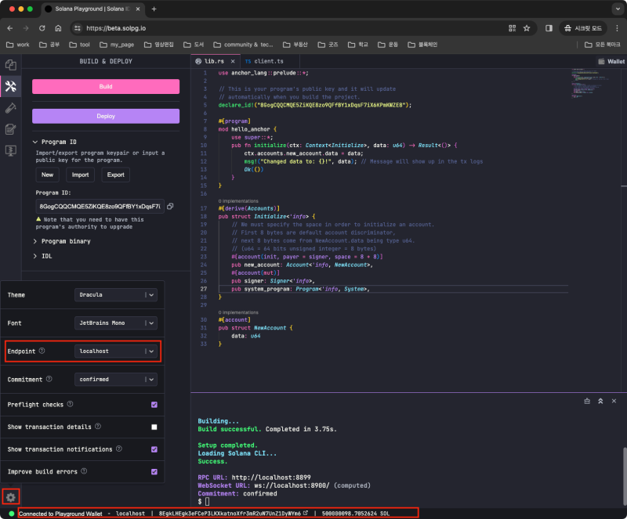Open the Endpoint dropdown showing localhost

(115, 351)
